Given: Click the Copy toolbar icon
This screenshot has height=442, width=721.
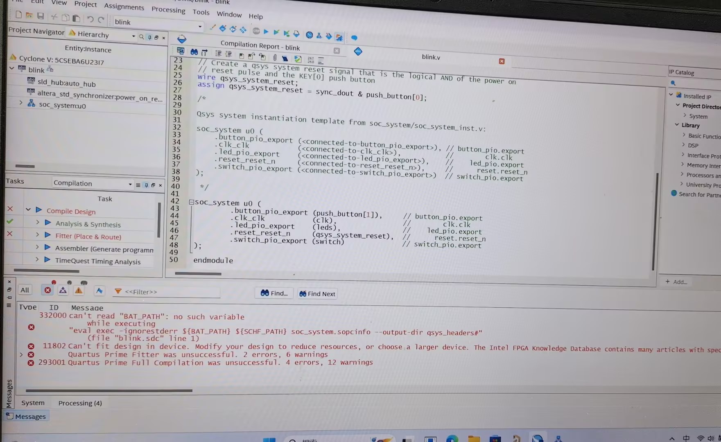Looking at the screenshot, I should (65, 18).
